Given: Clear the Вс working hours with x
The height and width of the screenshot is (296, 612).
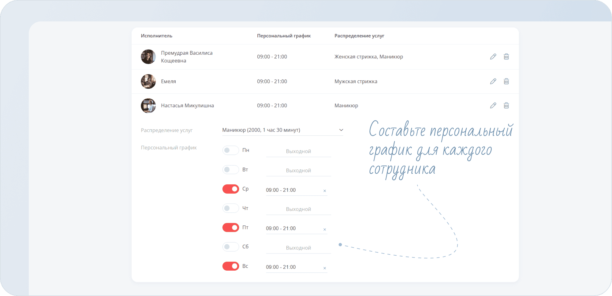Looking at the screenshot, I should point(325,268).
